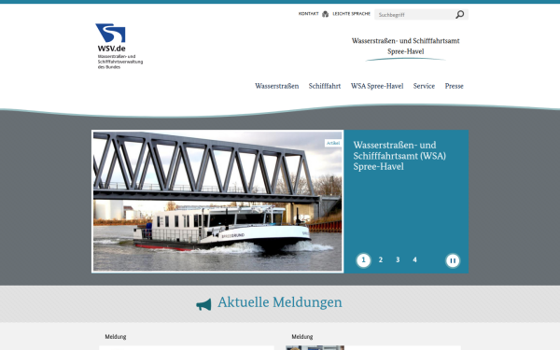Pause the slideshow
Image resolution: width=560 pixels, height=350 pixels.
coord(453,260)
